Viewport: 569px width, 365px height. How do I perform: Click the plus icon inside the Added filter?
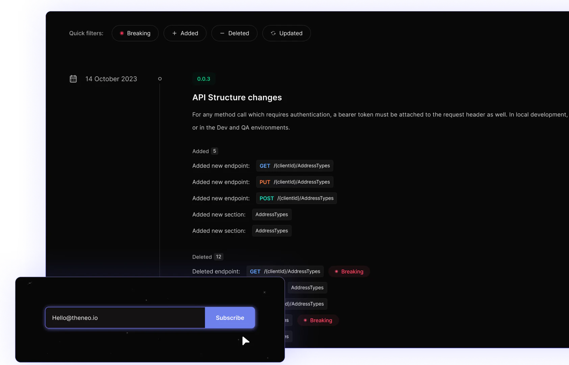[174, 33]
